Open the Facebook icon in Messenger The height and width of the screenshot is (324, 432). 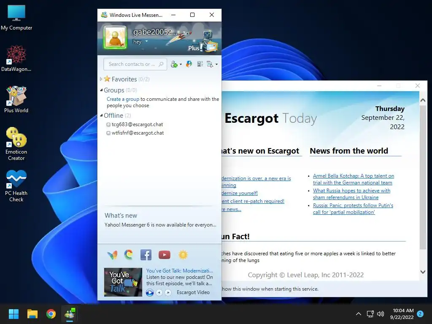tap(146, 255)
